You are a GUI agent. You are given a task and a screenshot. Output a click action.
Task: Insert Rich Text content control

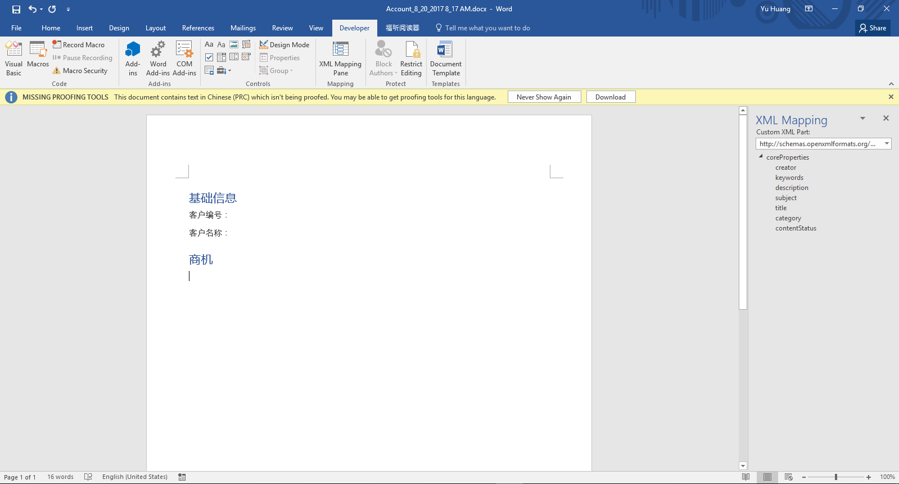[x=209, y=44]
